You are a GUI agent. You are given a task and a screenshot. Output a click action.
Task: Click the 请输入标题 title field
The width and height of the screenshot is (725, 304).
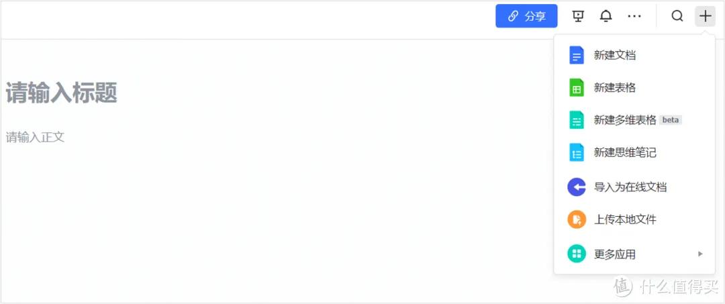pos(62,93)
